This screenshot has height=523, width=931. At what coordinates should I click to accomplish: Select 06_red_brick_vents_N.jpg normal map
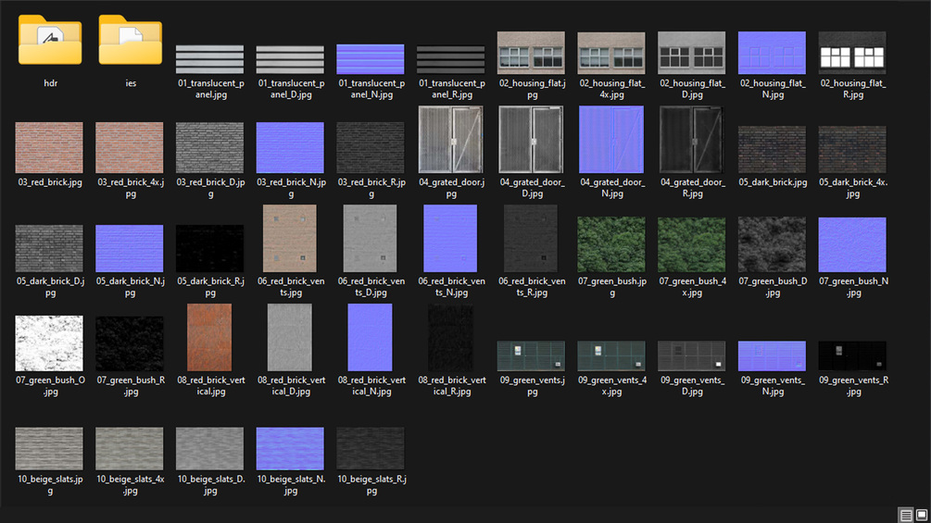450,239
